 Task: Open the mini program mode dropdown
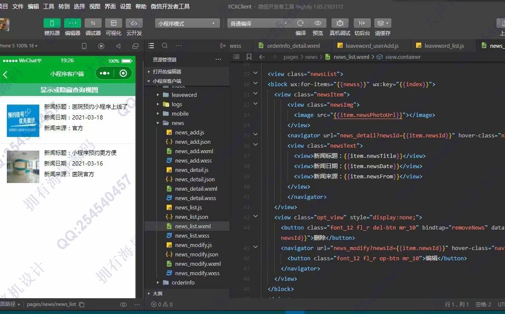187,23
